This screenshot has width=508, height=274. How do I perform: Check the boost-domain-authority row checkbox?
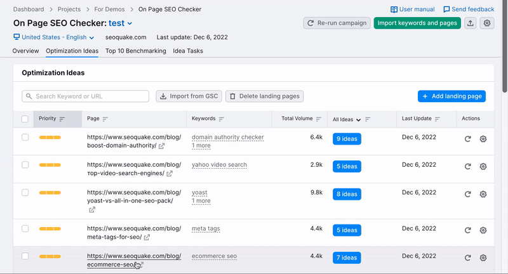click(x=25, y=138)
